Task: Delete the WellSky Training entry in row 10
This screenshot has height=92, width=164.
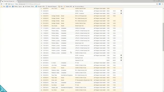Action: pos(121,11)
